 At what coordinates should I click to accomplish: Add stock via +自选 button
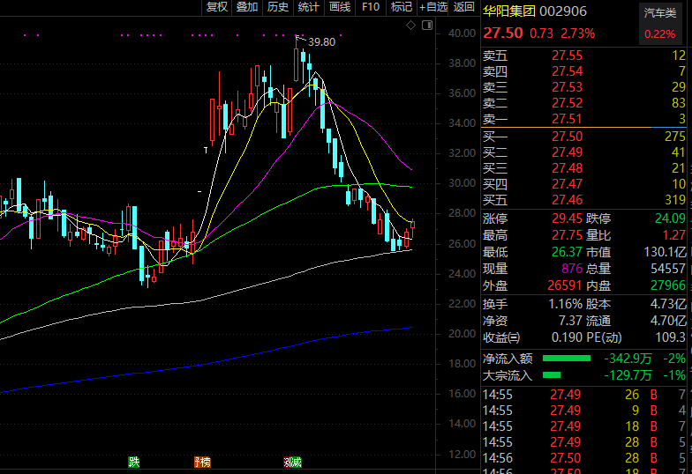click(432, 7)
